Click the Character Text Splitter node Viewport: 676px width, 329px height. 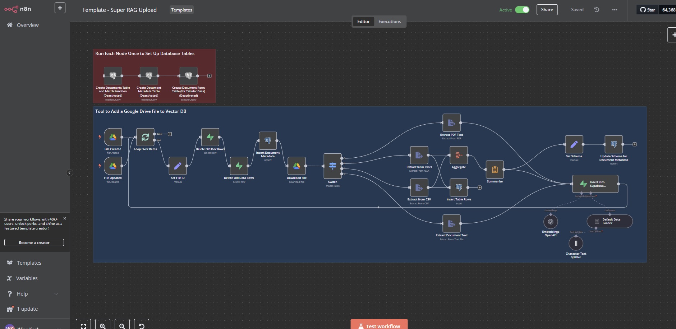tap(576, 243)
